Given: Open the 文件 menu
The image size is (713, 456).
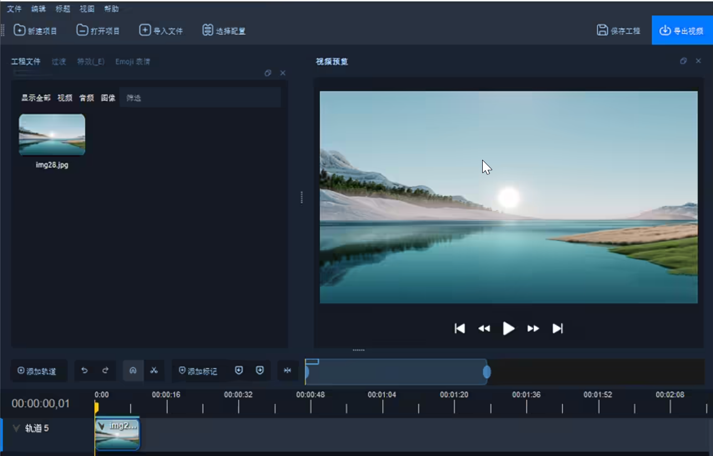Looking at the screenshot, I should point(14,9).
